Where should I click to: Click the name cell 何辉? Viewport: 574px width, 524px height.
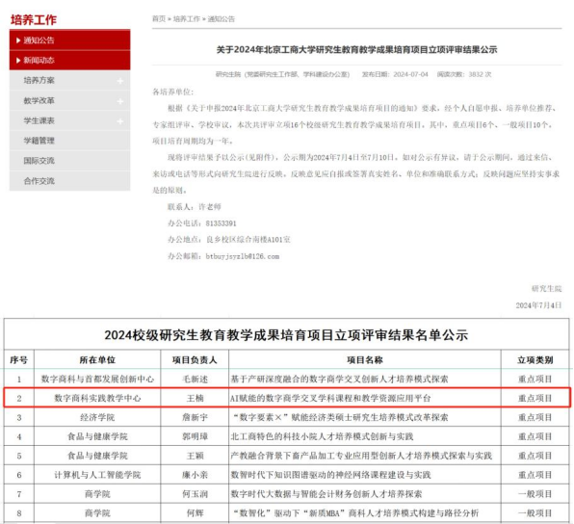click(x=195, y=512)
